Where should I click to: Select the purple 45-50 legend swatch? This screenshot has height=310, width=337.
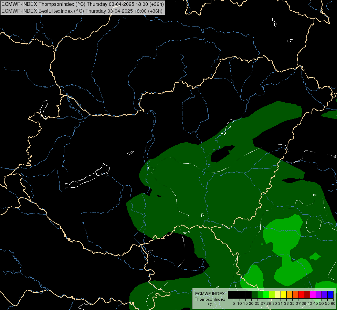(319, 294)
